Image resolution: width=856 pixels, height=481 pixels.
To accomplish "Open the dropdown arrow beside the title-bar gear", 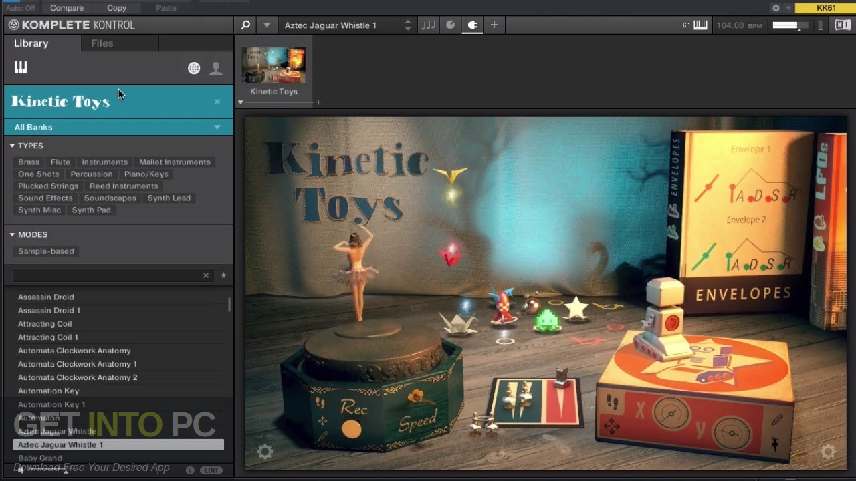I will (788, 8).
